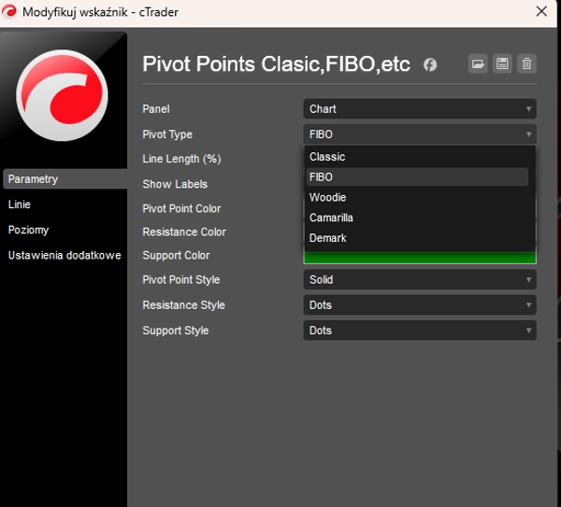Open the Pivot Point Style dropdown
Screen dimensions: 561x507
(x=420, y=279)
